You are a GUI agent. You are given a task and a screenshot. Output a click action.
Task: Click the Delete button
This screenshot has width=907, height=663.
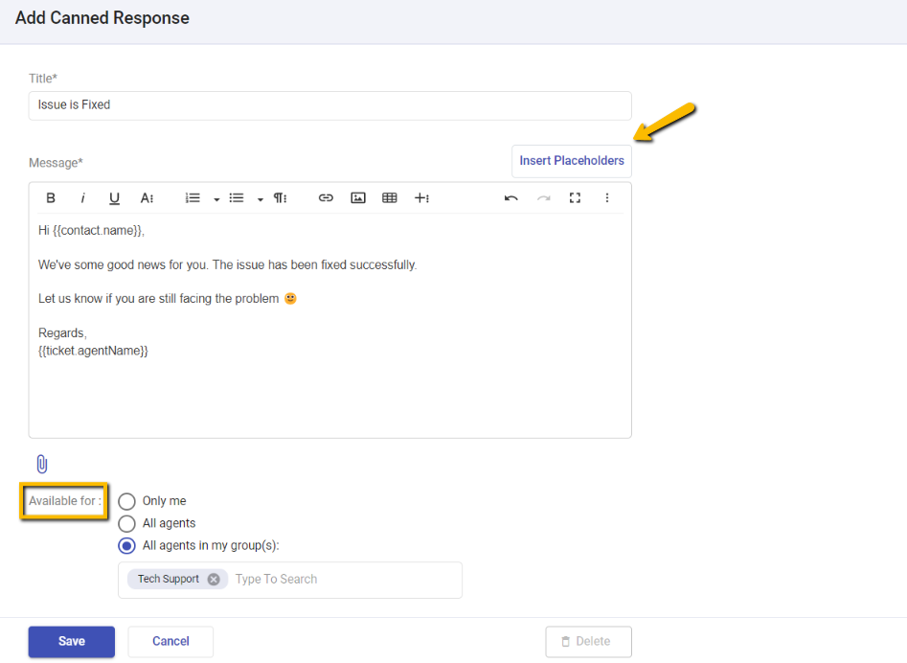[588, 642]
